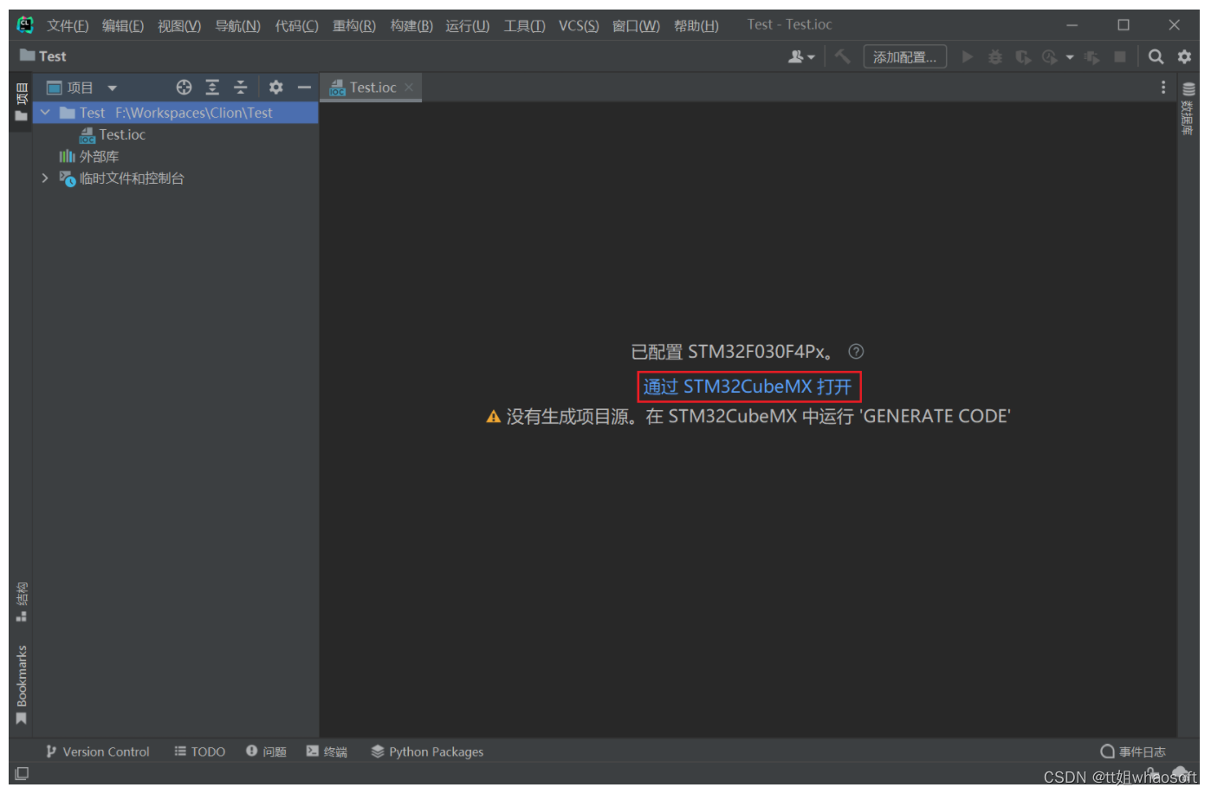
Task: Toggle the 项目 side tool window tab
Action: pos(22,101)
